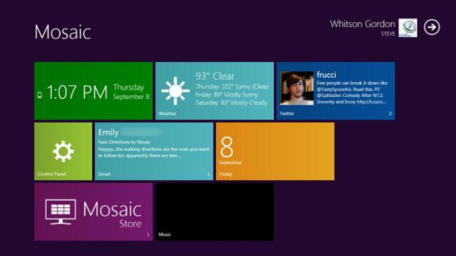Click the arrow circle icon beside the user name
The image size is (456, 256).
[x=432, y=27]
